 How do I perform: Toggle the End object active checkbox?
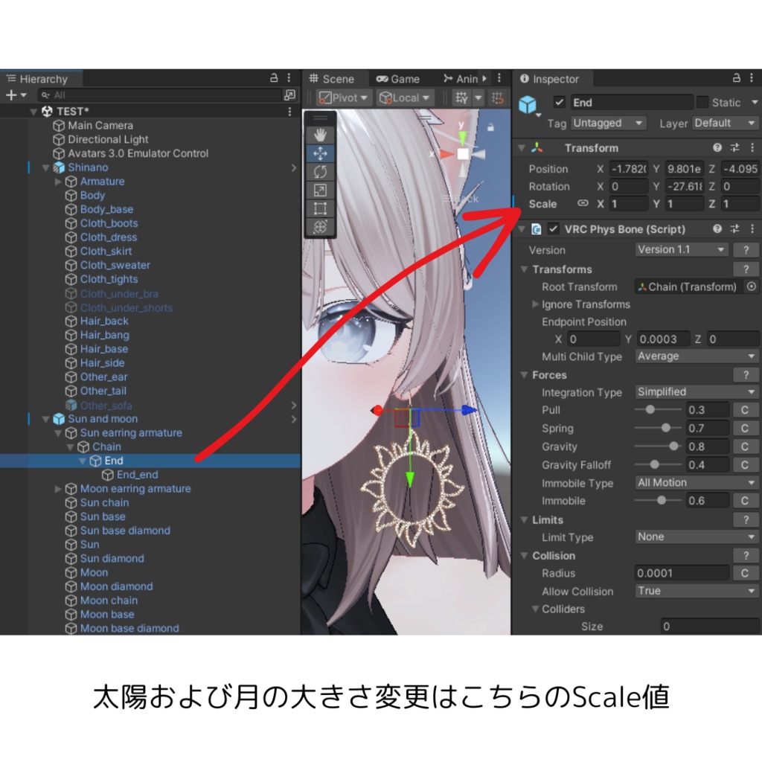(559, 102)
